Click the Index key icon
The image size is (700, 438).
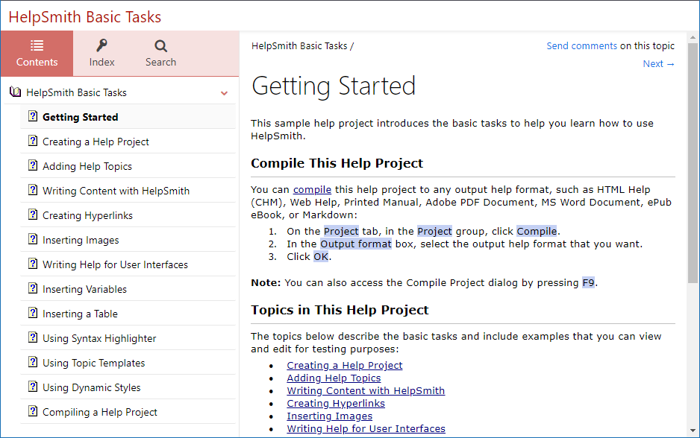(101, 45)
